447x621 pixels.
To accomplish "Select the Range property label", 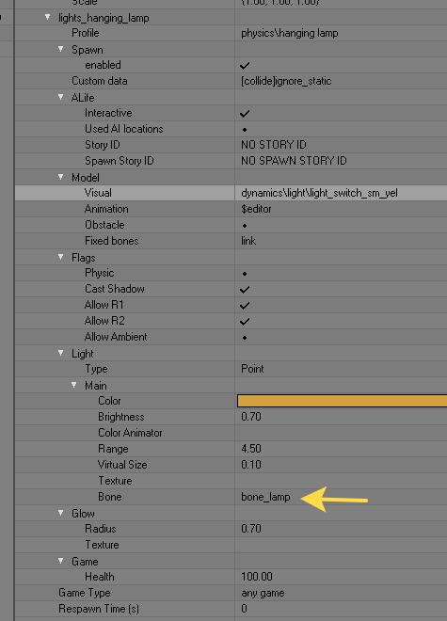I will [113, 449].
